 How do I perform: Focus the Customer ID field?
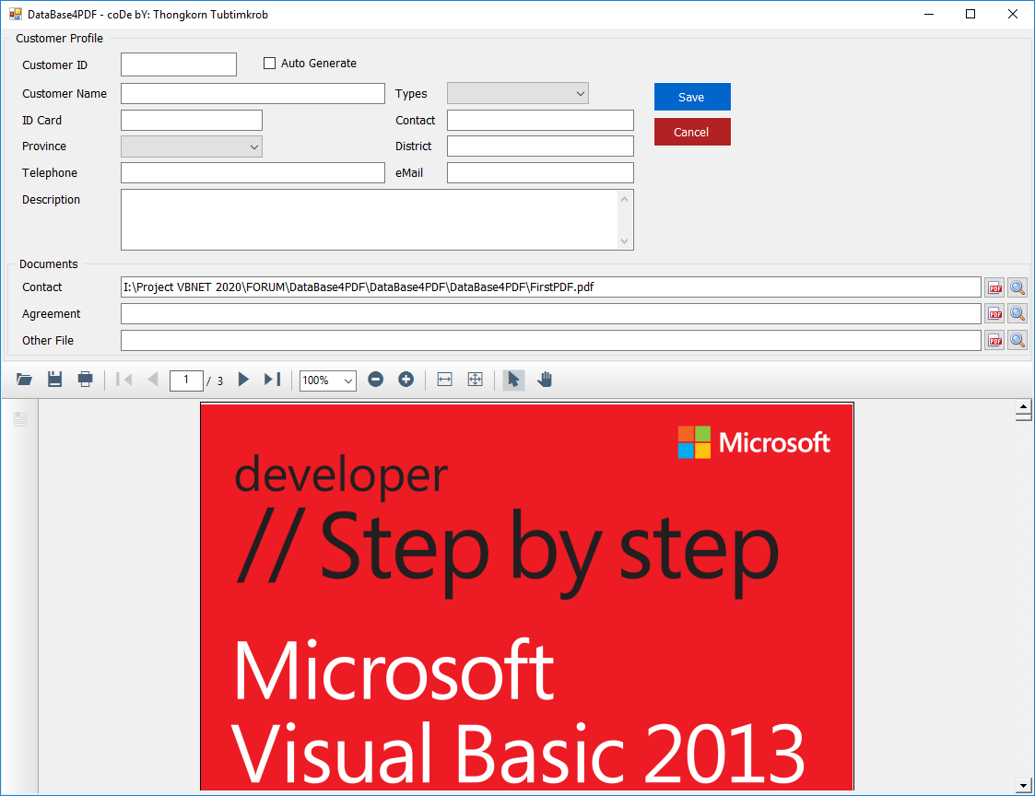(x=179, y=64)
